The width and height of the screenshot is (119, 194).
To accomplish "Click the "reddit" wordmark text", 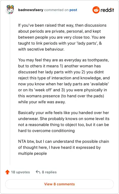I will coord(107,10).
